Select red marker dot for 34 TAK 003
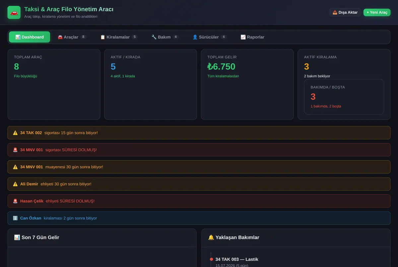Image resolution: width=398 pixels, height=267 pixels. pos(211,259)
